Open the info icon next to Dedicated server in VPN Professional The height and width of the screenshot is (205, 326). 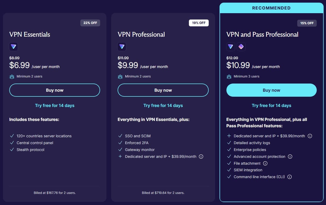[201, 157]
